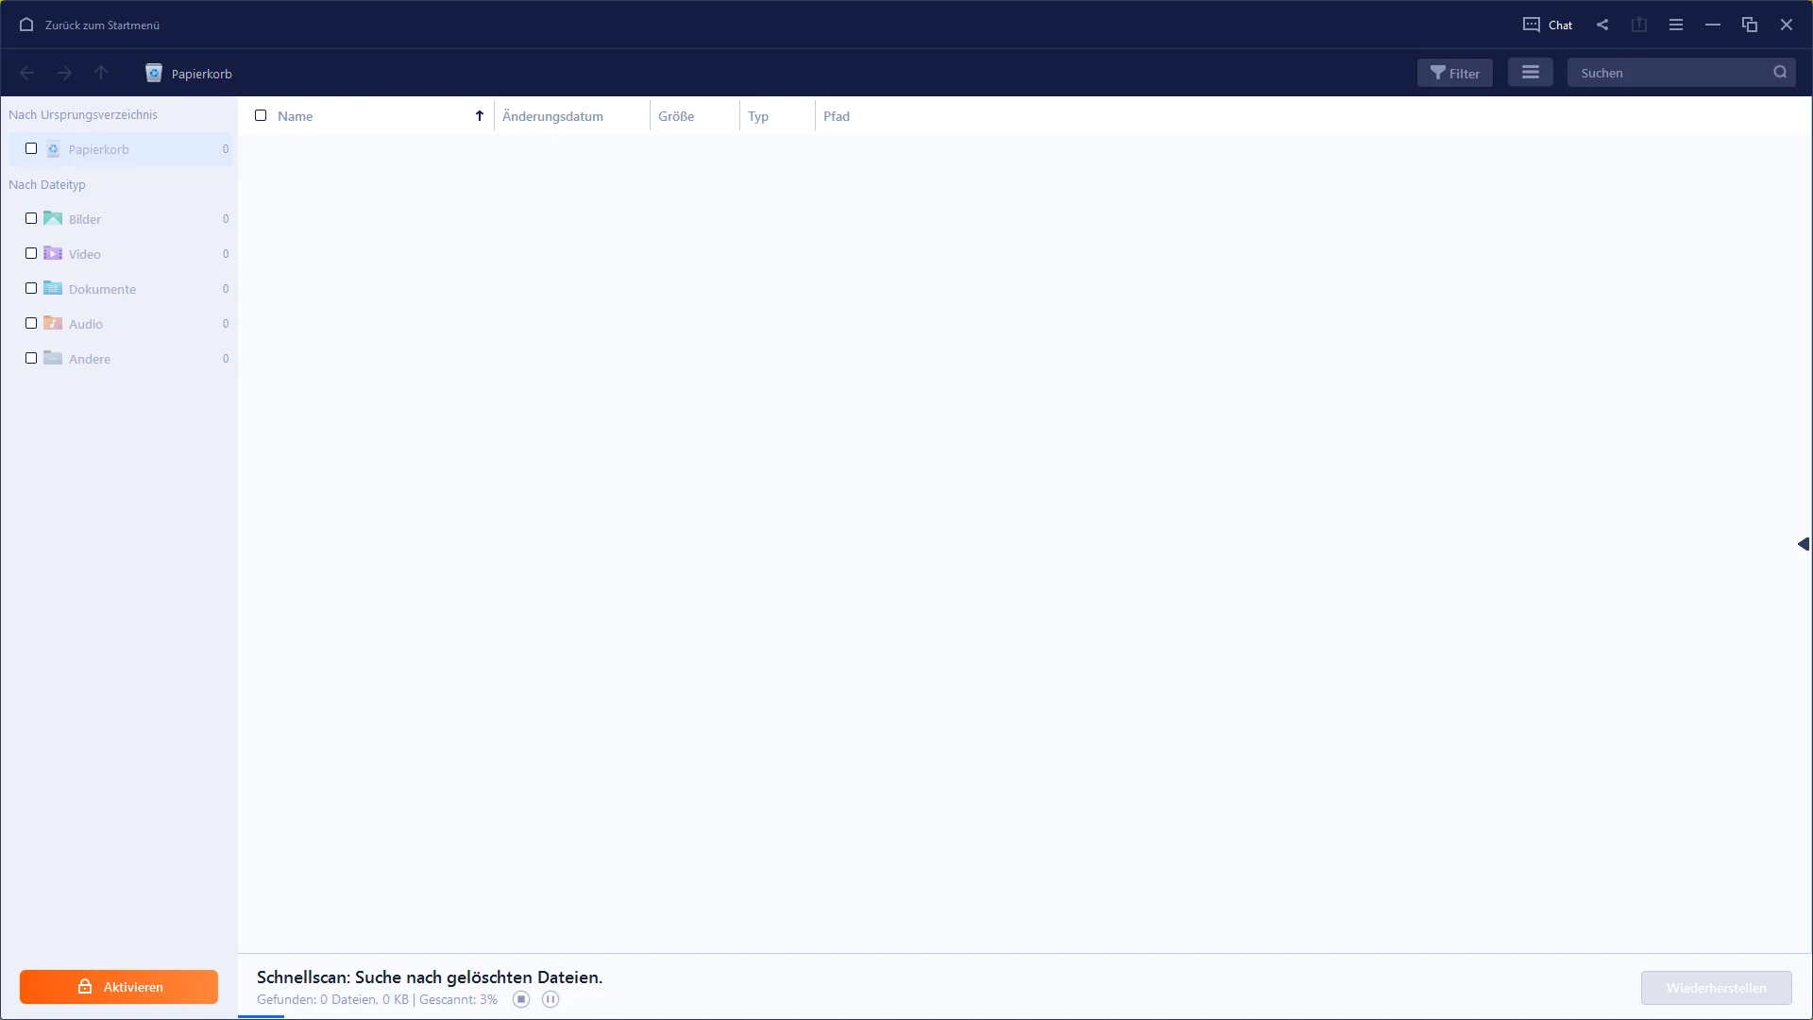Screen dimensions: 1813x1020
Task: Click the export icon next to share
Action: [1639, 25]
